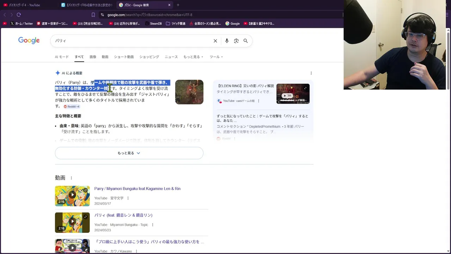Open Parry / Miyamori Bungaku feat Kagamine link
Image resolution: width=451 pixels, height=254 pixels.
[137, 189]
